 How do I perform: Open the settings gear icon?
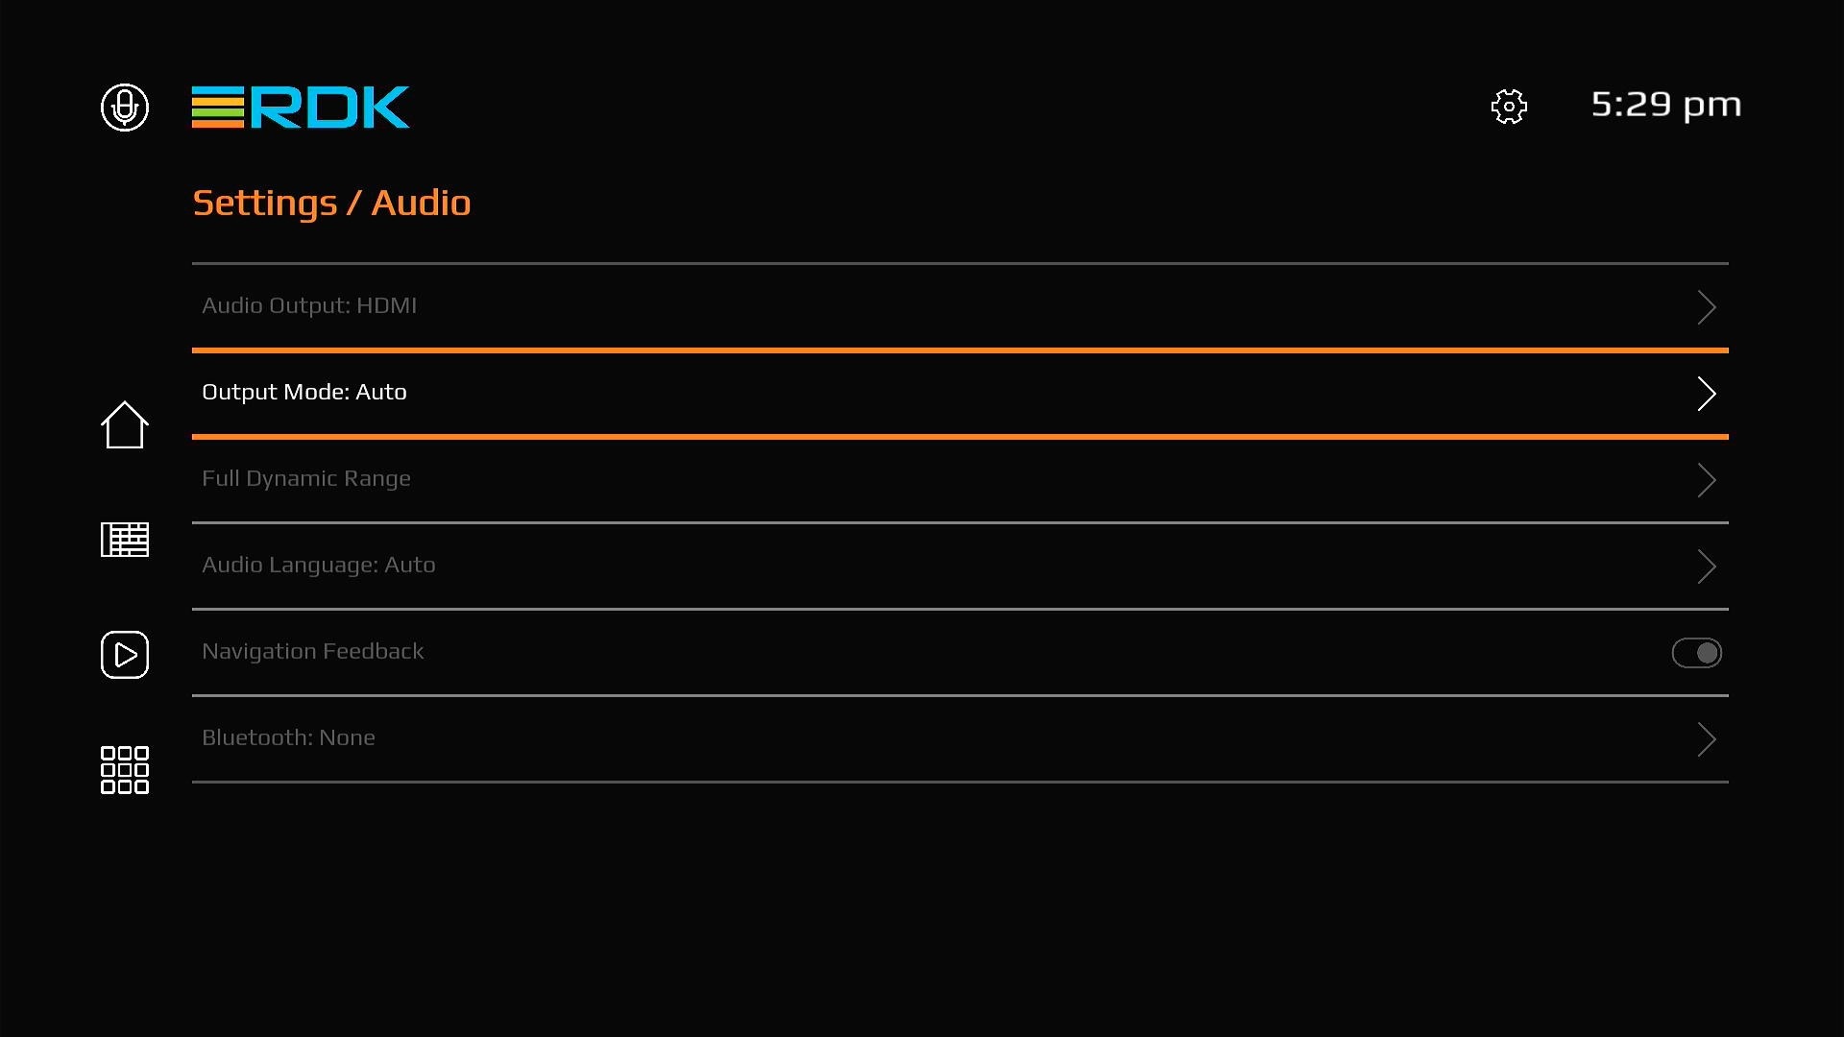pos(1509,107)
